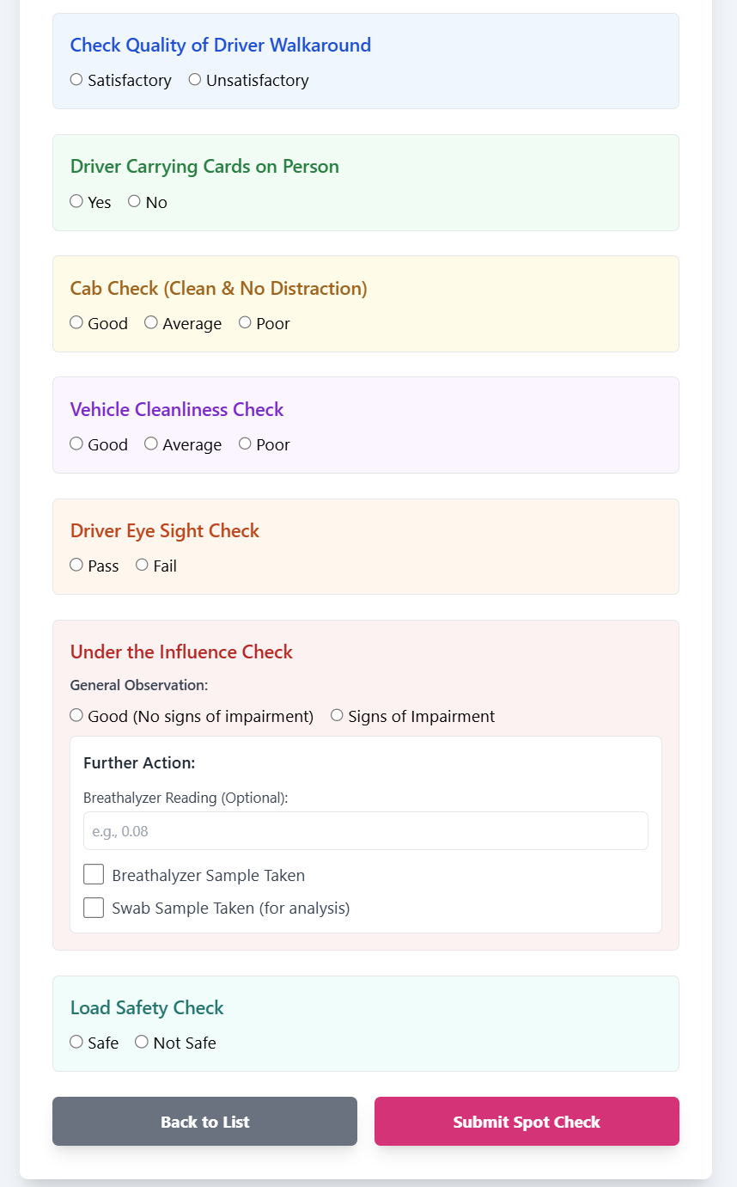
Task: Select Unsatisfactory for Driver Walkaround quality
Action: click(x=194, y=79)
